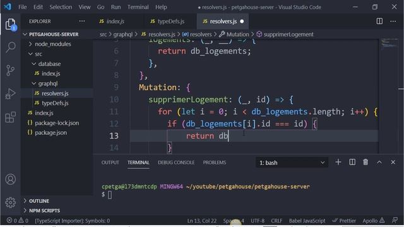Image resolution: width=404 pixels, height=227 pixels.
Task: Open editor more actions ellipsis
Action: click(x=393, y=21)
